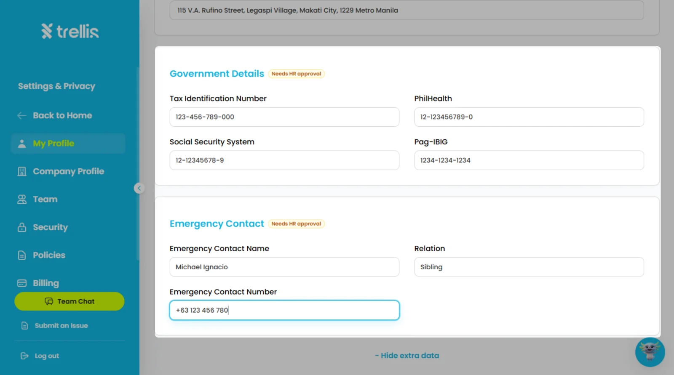The image size is (674, 375).
Task: Click the Submit an Issue link
Action: (x=61, y=326)
